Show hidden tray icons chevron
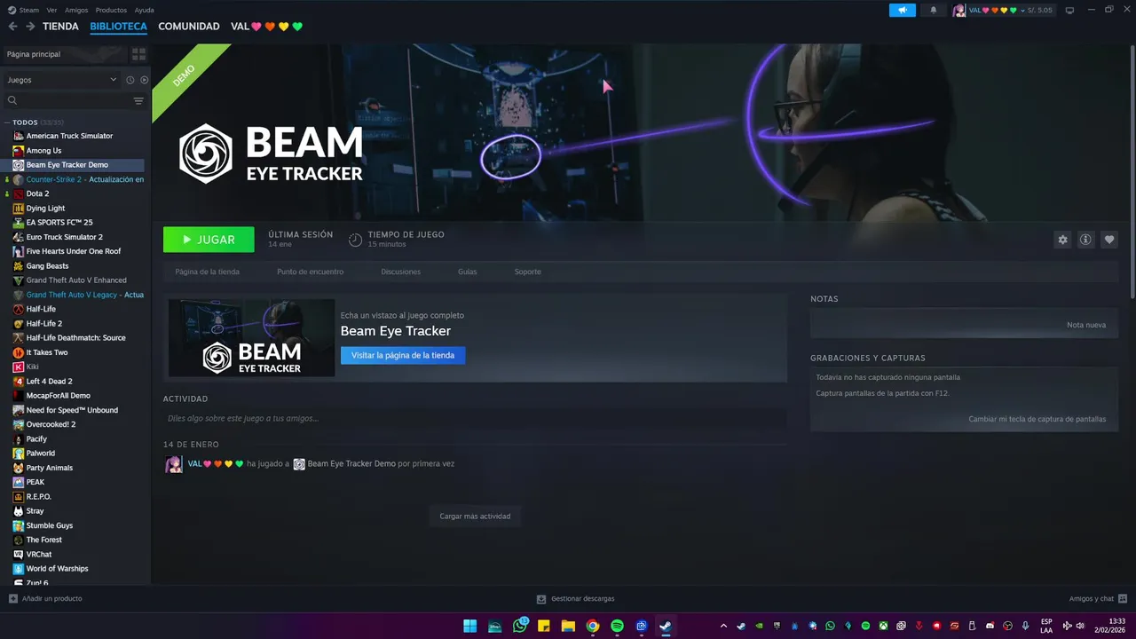 (723, 626)
